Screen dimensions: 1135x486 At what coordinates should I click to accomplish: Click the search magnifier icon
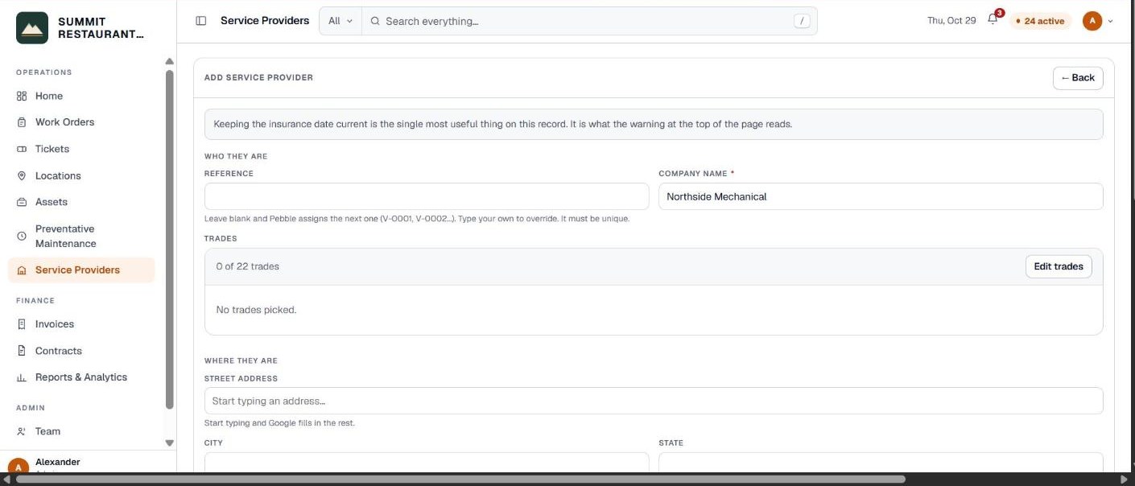[375, 21]
